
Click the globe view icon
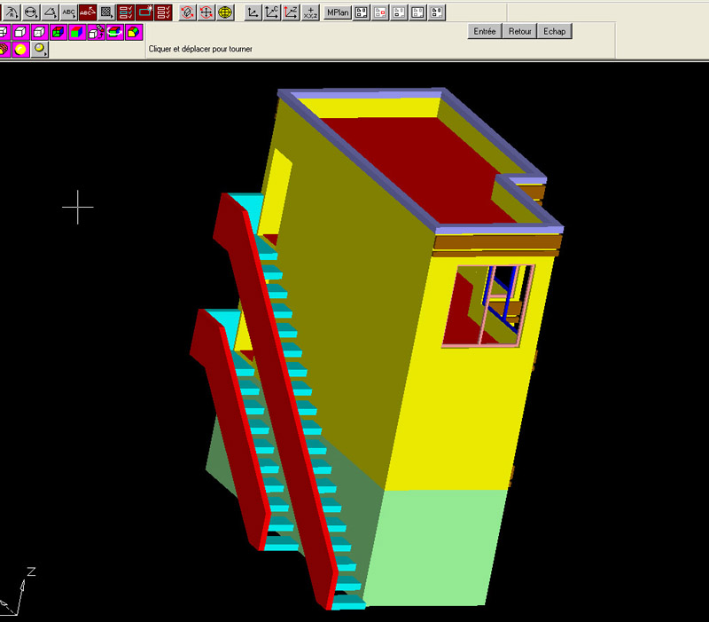225,12
